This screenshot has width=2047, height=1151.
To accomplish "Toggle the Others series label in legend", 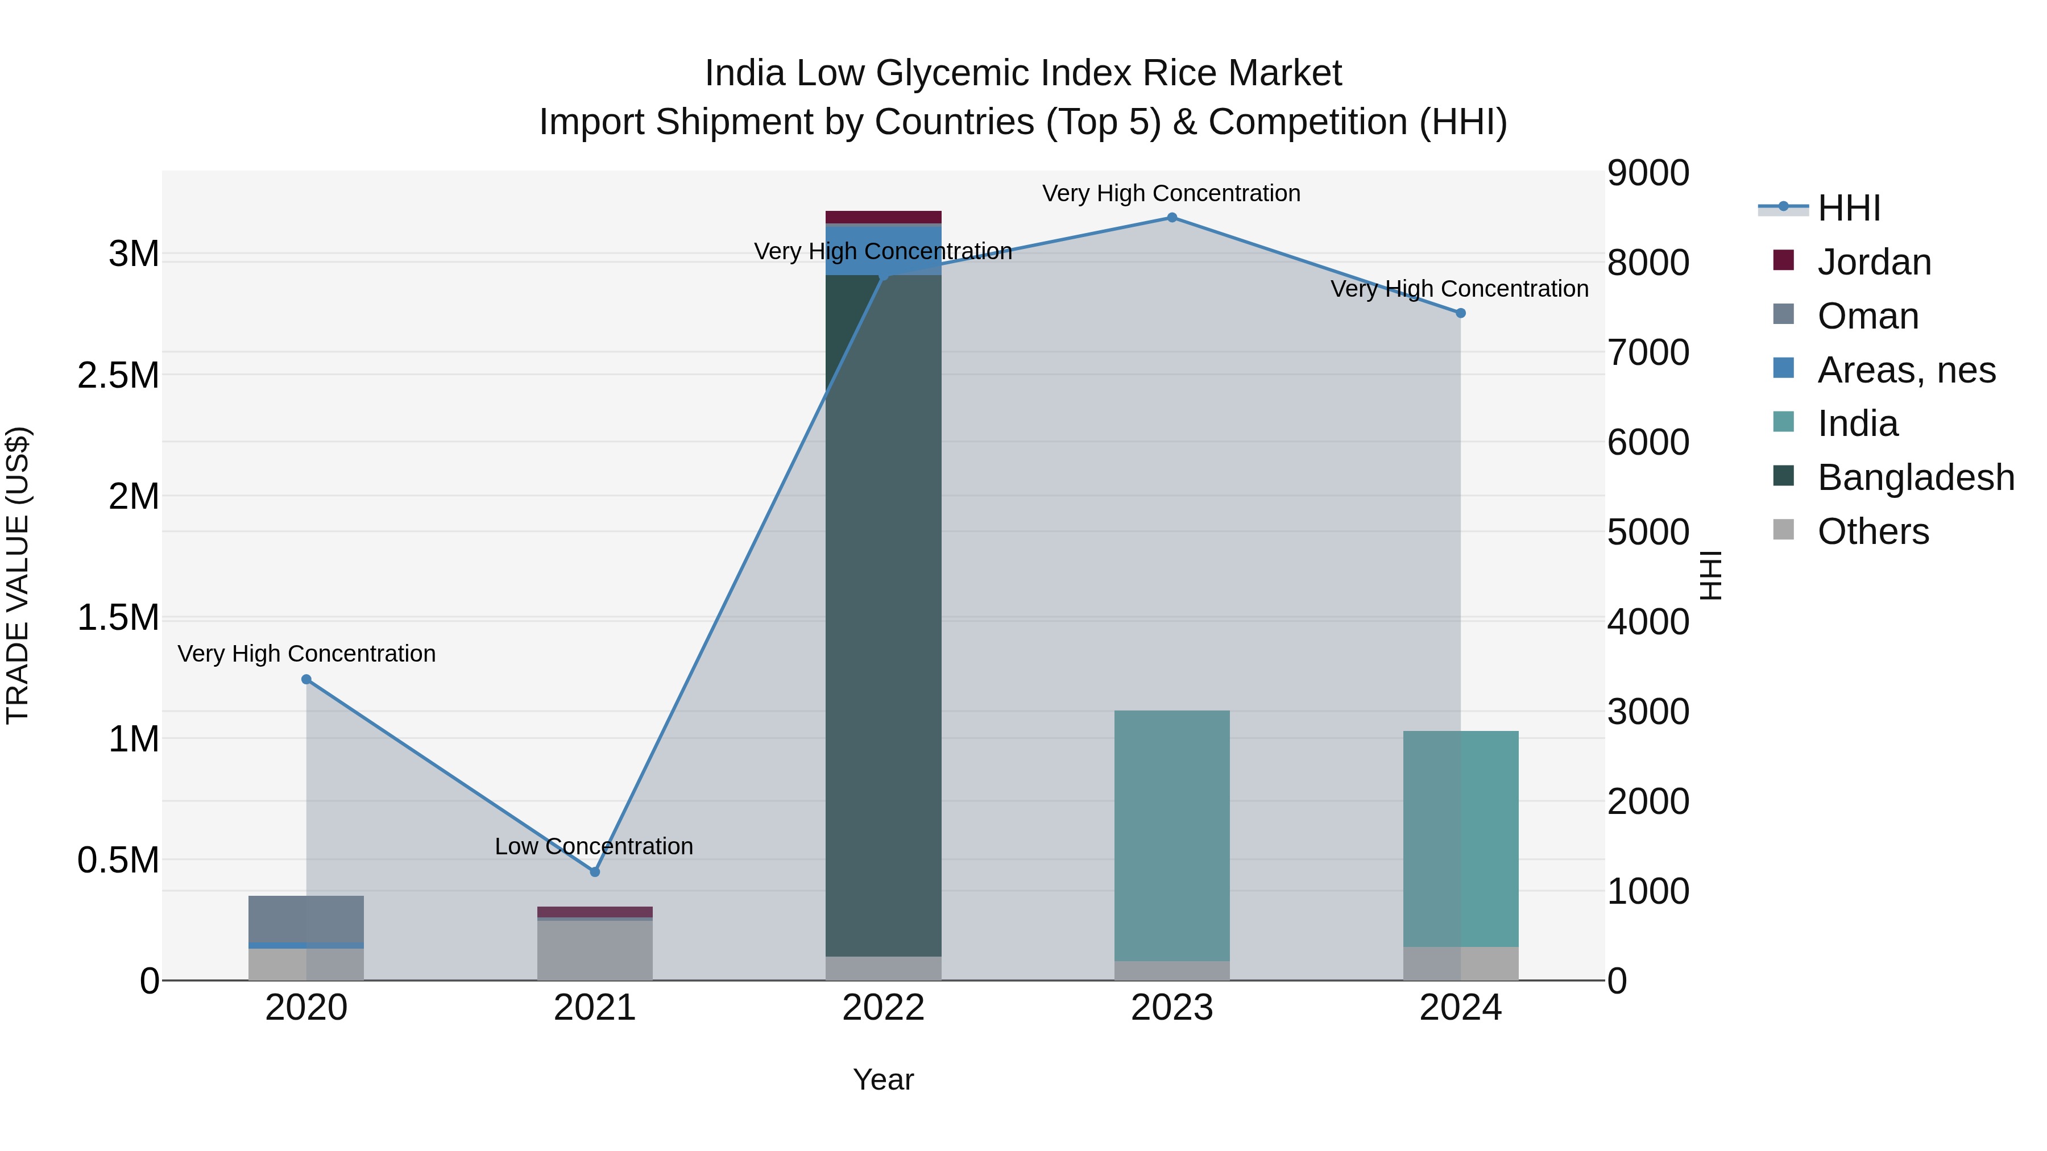I will click(1873, 531).
